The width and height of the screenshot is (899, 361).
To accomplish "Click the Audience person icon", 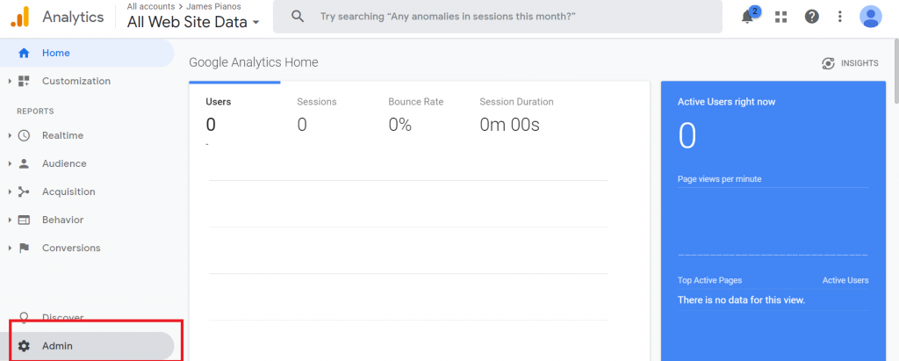I will click(x=24, y=163).
